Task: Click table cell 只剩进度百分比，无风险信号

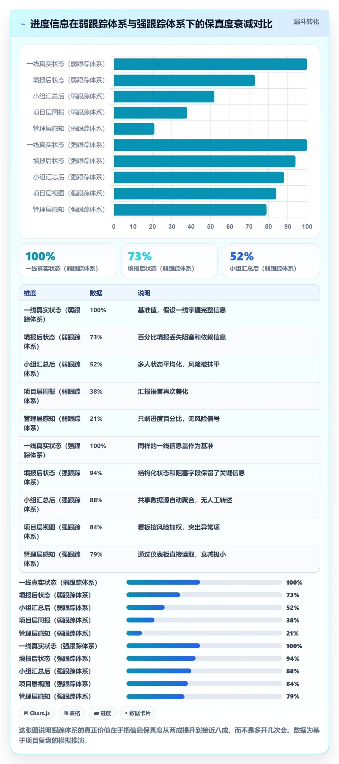Action: pyautogui.click(x=179, y=419)
